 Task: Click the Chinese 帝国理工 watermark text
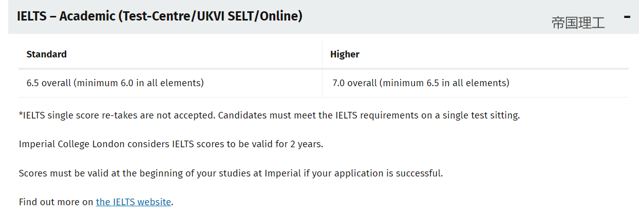[x=578, y=23]
